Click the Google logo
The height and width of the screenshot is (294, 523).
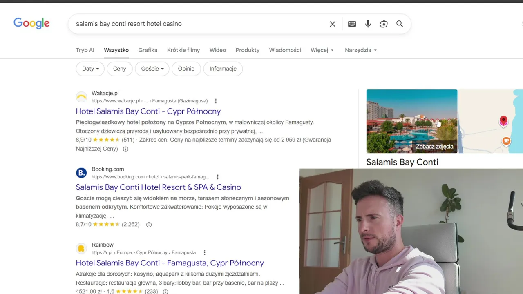point(31,23)
